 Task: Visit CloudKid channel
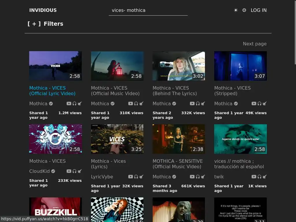point(39,171)
